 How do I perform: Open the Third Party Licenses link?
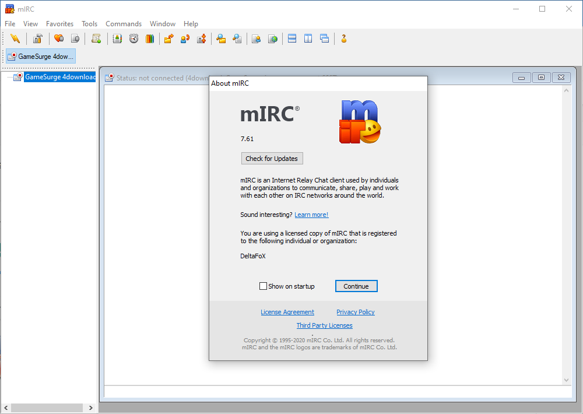coord(325,325)
